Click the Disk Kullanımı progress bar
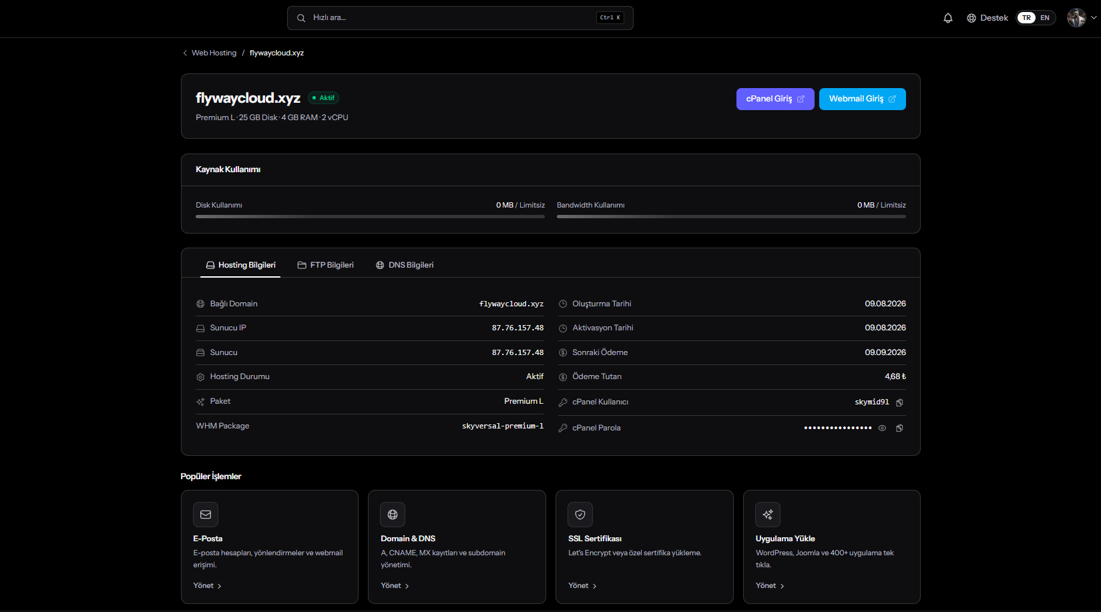The height and width of the screenshot is (612, 1101). point(370,216)
